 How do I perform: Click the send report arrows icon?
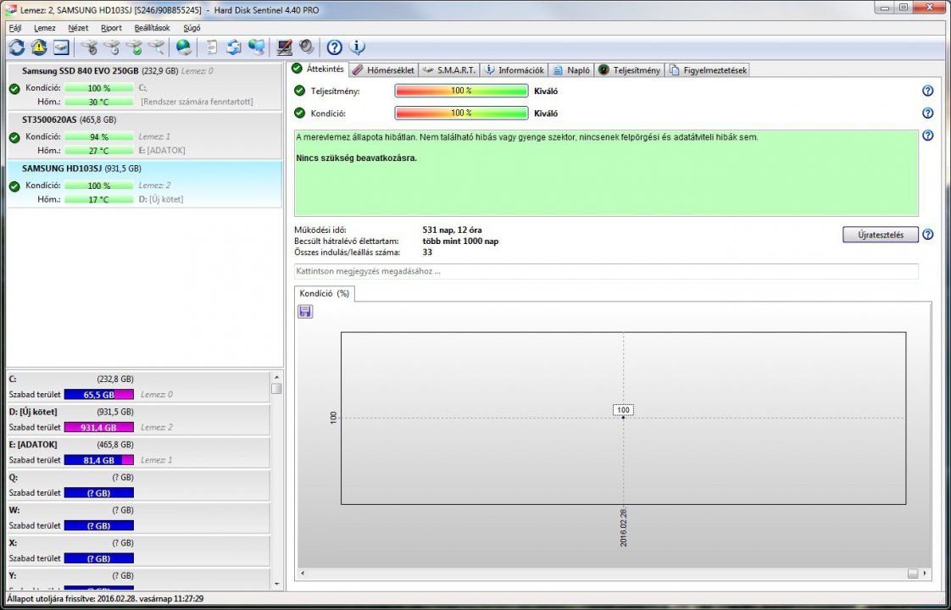pos(233,47)
